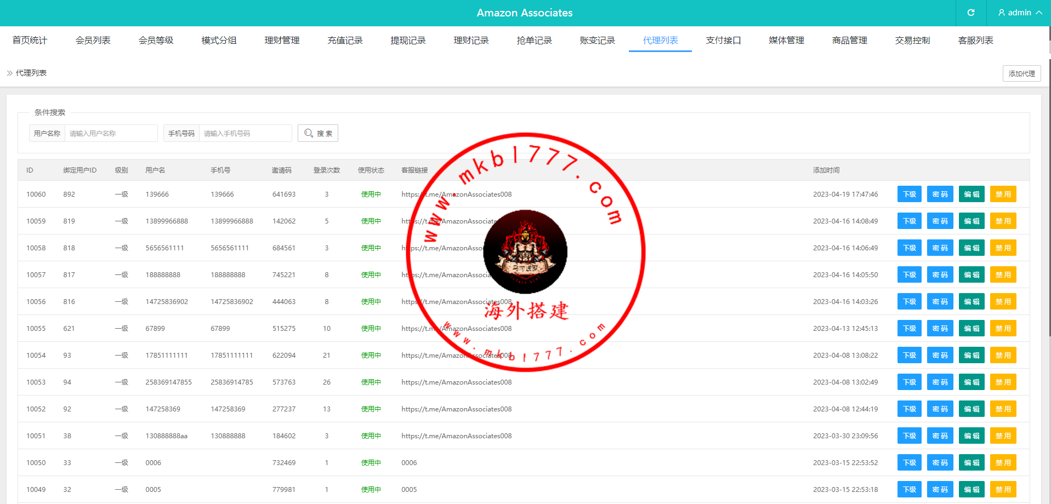Open 账变记录 tab
The width and height of the screenshot is (1051, 504).
[x=598, y=40]
